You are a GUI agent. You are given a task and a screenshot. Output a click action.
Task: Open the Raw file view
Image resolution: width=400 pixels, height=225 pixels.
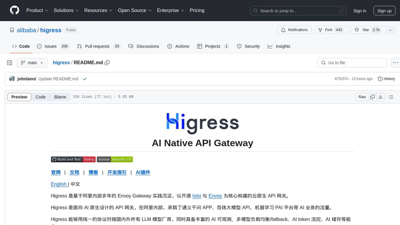click(362, 97)
